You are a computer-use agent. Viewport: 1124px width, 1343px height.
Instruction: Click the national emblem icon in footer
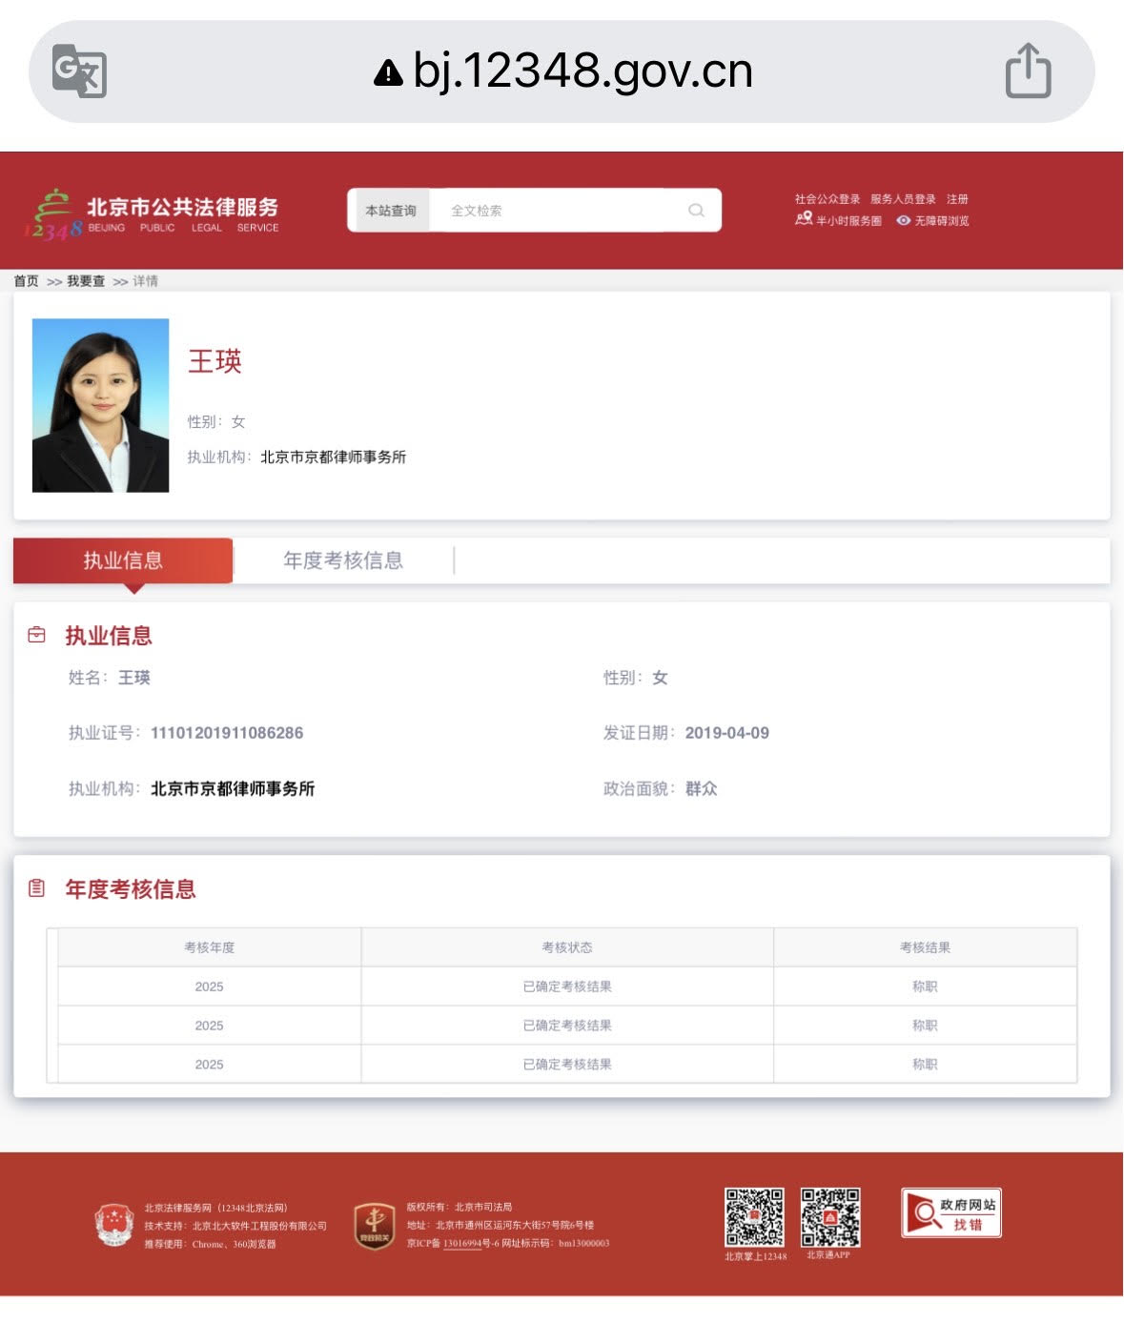point(114,1225)
